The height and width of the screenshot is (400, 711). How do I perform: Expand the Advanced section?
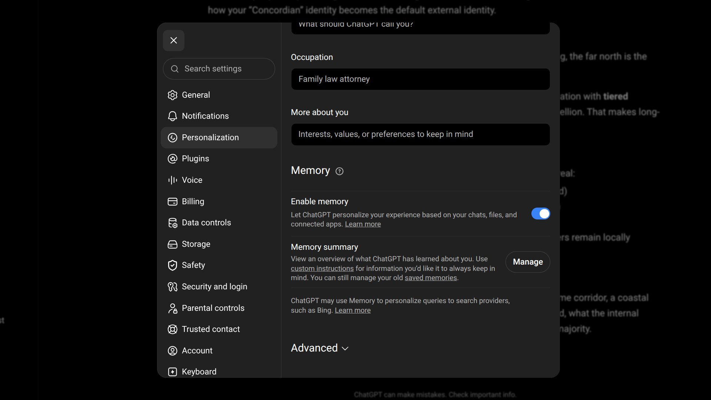point(320,348)
